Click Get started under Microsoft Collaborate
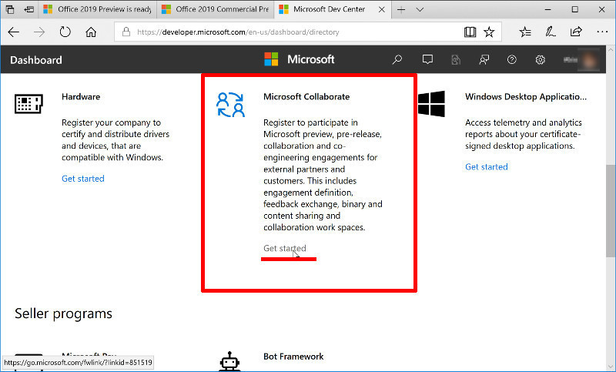 coord(284,248)
